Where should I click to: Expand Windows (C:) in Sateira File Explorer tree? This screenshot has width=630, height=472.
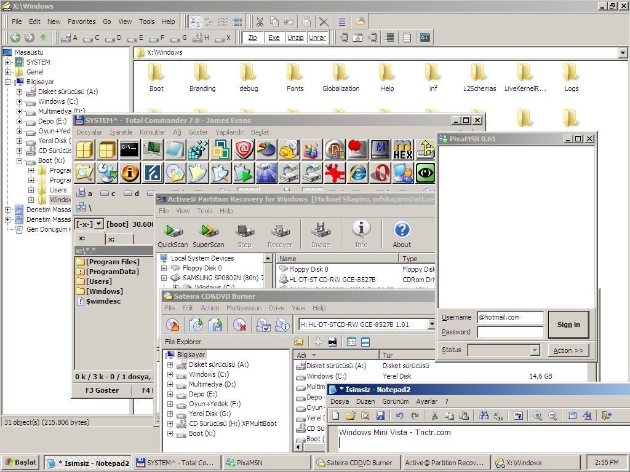coord(170,374)
